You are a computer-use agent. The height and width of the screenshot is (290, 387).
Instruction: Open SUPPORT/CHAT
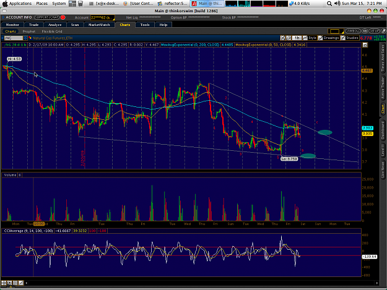coord(46,17)
